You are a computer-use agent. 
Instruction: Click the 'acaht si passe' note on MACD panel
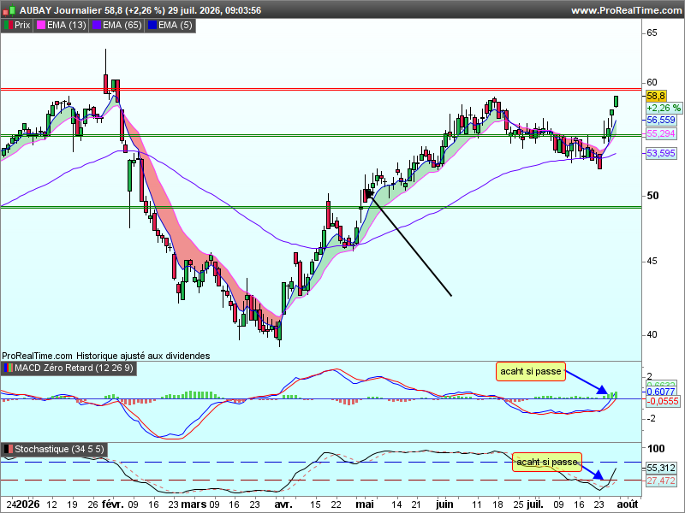pyautogui.click(x=531, y=372)
